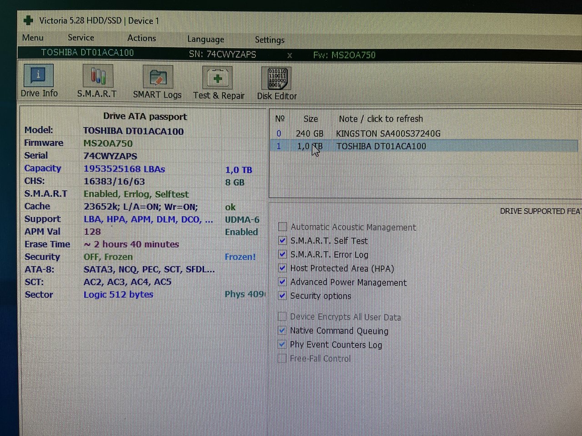This screenshot has width=582, height=436.
Task: Toggle Security options checkbox
Action: (282, 296)
